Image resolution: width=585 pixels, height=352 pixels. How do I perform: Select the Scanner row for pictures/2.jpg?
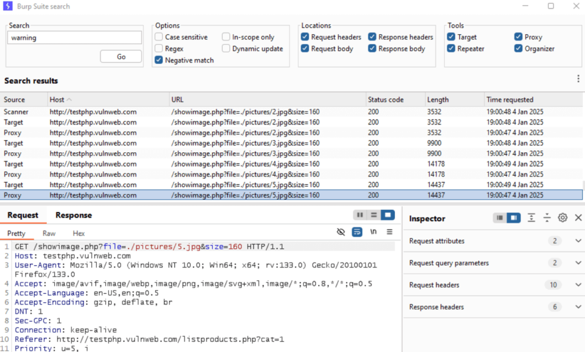click(291, 112)
